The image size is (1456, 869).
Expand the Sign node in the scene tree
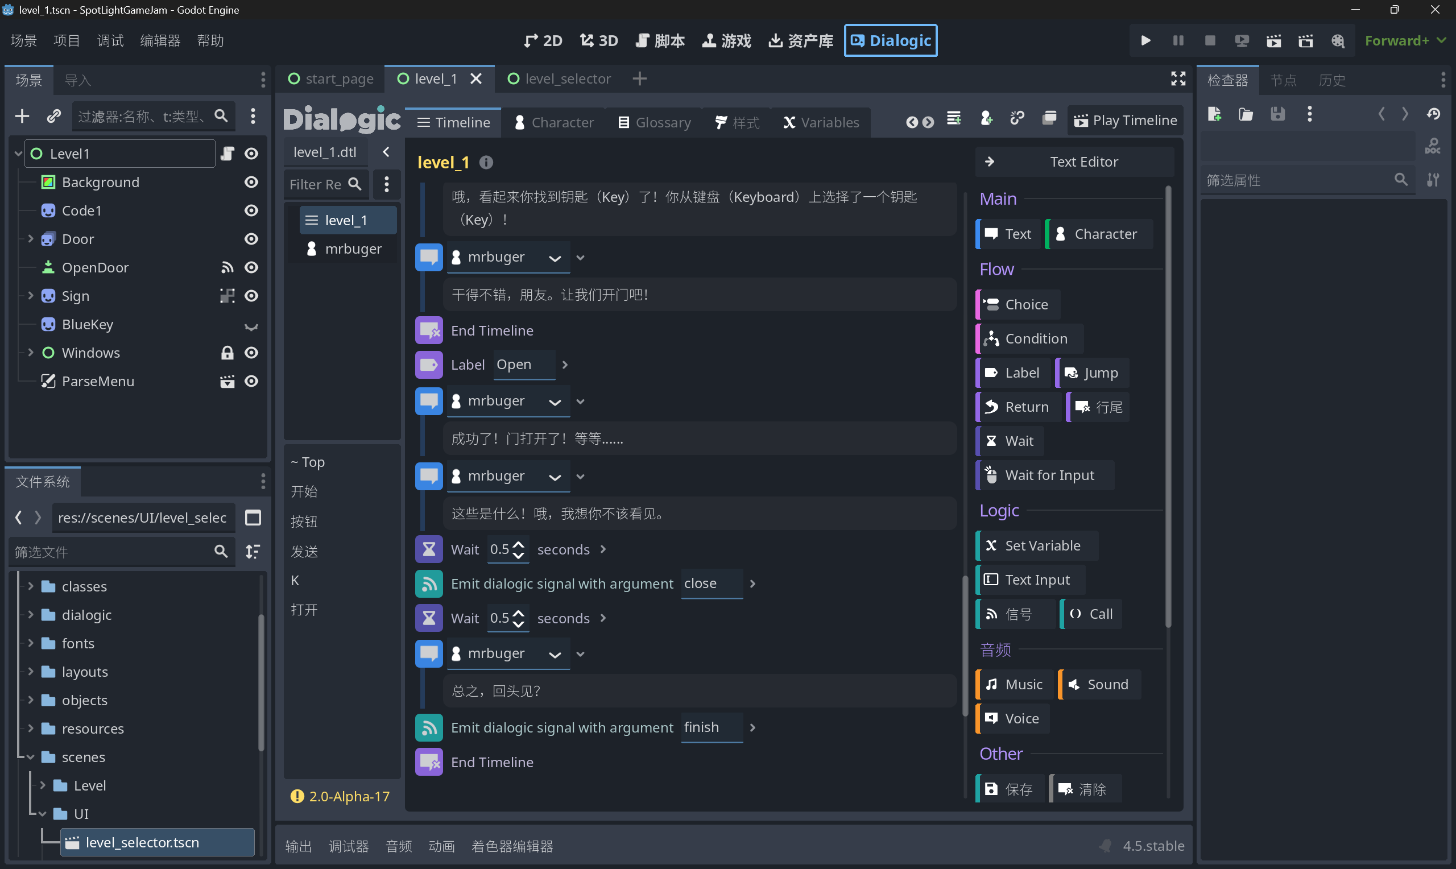click(31, 296)
